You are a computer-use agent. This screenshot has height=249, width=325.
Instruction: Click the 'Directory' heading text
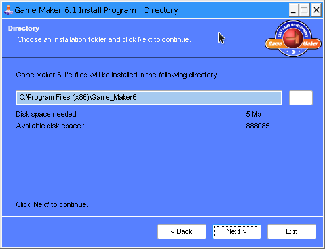click(x=24, y=28)
